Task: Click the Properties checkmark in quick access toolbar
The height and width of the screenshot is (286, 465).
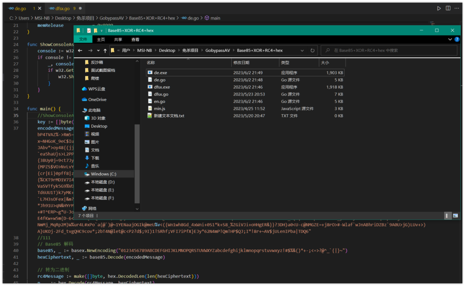Action: 89,30
